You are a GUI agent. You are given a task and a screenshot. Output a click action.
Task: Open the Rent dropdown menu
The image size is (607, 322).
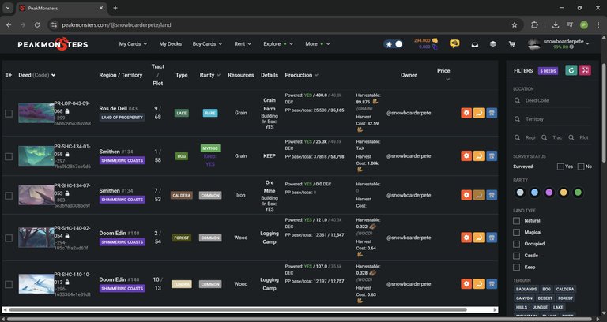(x=243, y=44)
